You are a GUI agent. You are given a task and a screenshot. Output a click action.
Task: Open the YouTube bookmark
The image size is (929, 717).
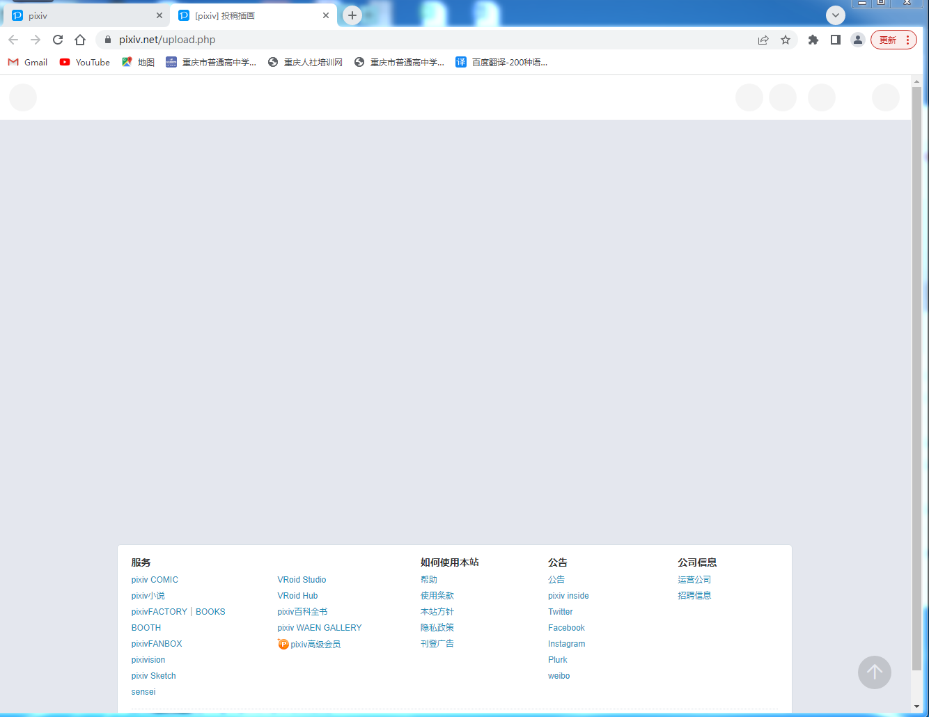[x=85, y=62]
